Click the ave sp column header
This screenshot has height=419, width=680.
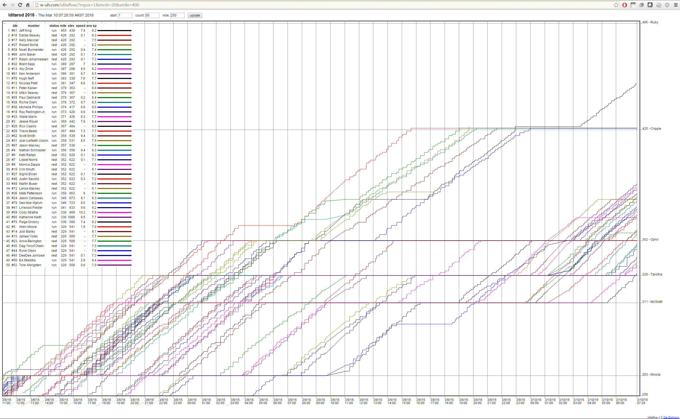(x=91, y=26)
